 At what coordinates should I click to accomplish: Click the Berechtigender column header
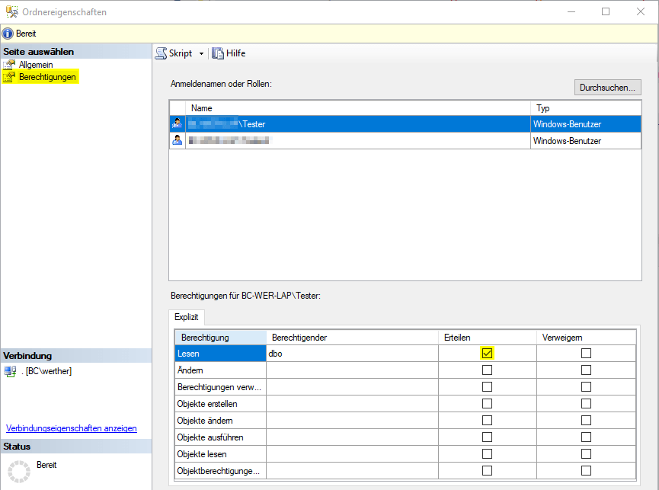pyautogui.click(x=352, y=338)
